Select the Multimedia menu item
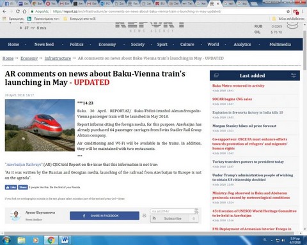This screenshot has width=307, height=245. click(280, 45)
